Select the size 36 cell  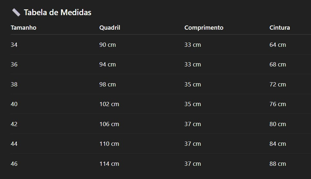click(14, 65)
